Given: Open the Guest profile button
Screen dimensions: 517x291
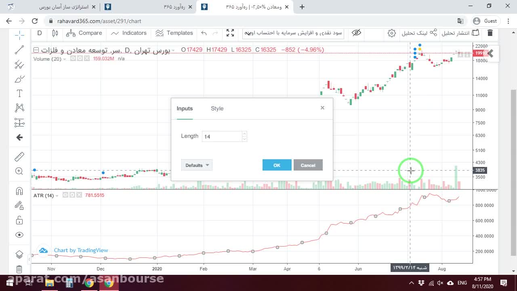Looking at the screenshot, I should click(485, 21).
